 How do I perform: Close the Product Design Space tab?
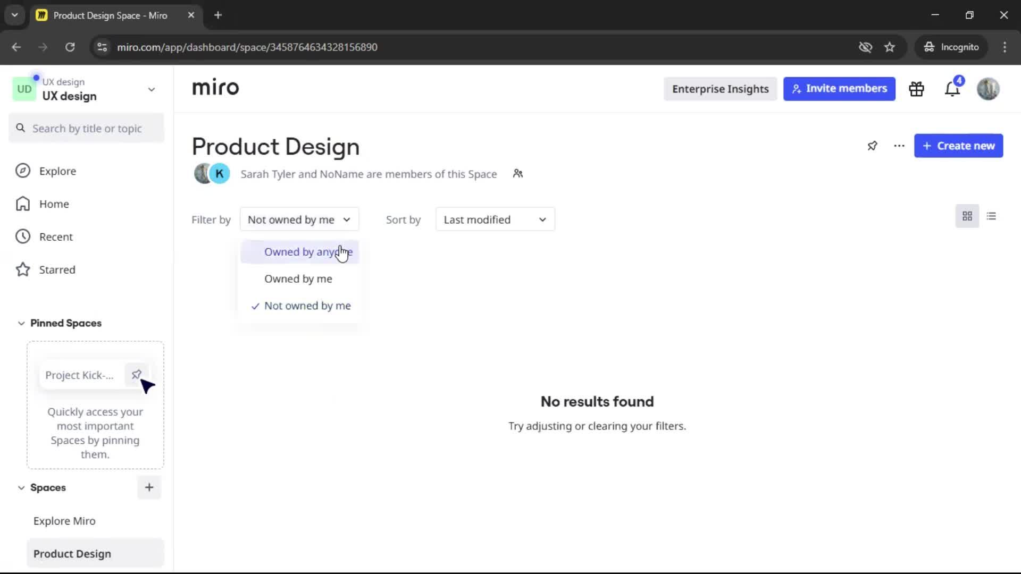tap(191, 15)
